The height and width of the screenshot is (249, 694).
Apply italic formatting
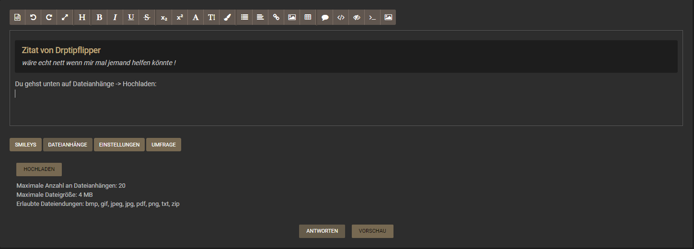coord(115,17)
